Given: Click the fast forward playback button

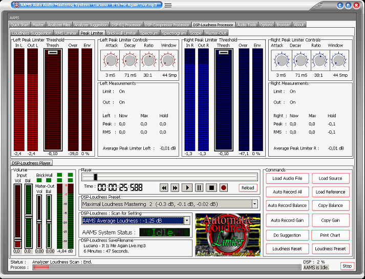Looking at the screenshot, I should (x=175, y=187).
